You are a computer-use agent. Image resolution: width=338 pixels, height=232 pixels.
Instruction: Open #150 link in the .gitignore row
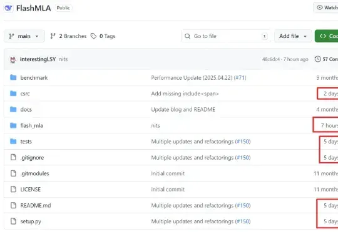[x=243, y=158]
